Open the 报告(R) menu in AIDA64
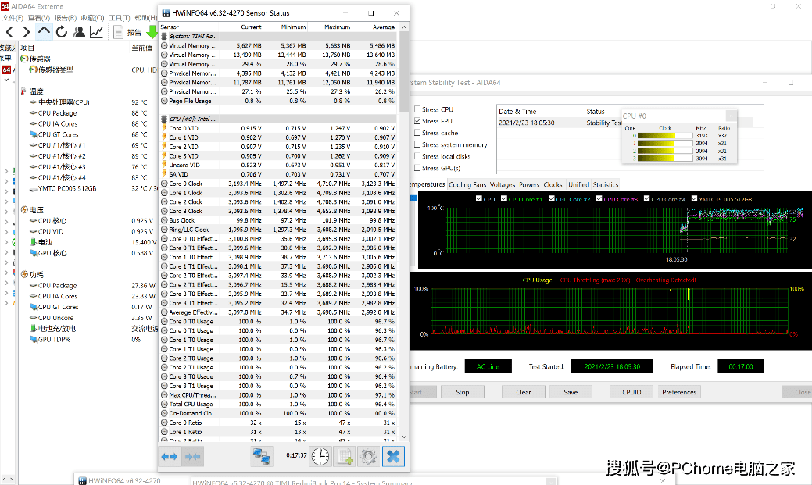The image size is (812, 485). click(x=66, y=18)
